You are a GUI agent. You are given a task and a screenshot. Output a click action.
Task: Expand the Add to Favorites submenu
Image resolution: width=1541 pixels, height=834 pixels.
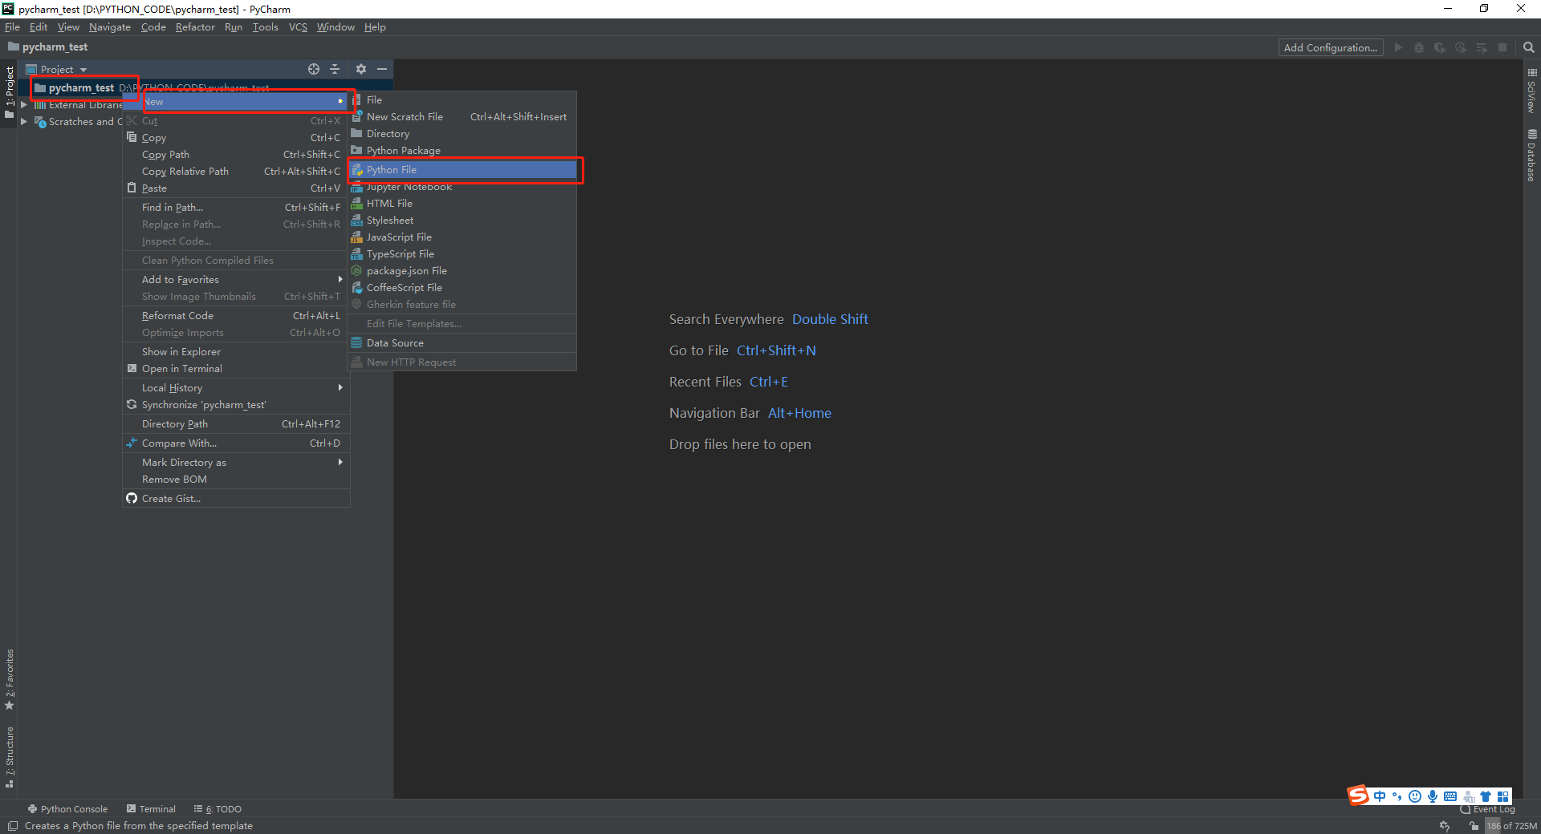coord(236,279)
